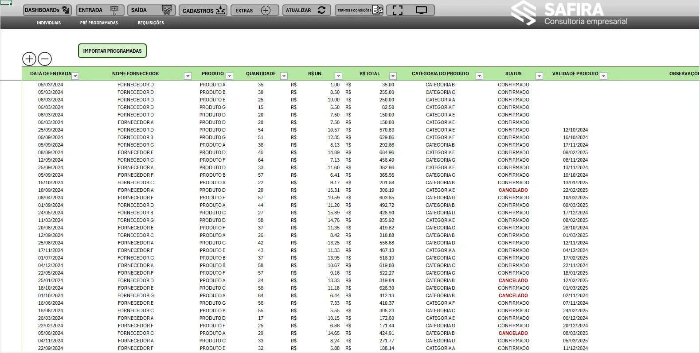Select the total value 188.14
The width and height of the screenshot is (700, 353).
click(387, 348)
